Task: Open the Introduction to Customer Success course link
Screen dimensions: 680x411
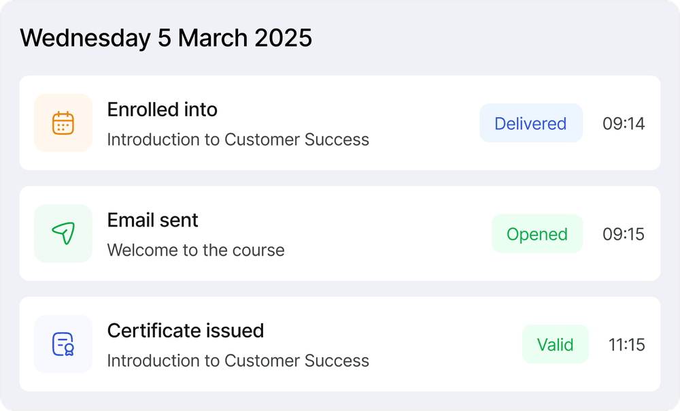Action: pyautogui.click(x=237, y=139)
